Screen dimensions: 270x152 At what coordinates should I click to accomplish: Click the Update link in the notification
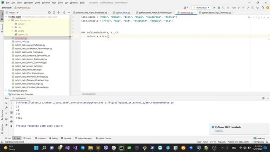tap(219, 131)
